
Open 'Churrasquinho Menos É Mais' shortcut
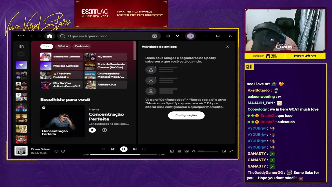[x=106, y=75]
